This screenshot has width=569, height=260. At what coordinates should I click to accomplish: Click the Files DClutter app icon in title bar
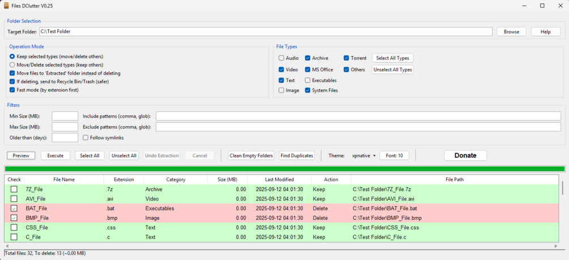pos(6,6)
